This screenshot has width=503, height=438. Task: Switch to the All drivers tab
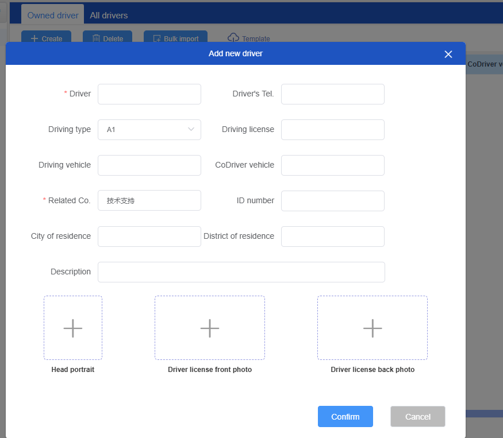(x=109, y=15)
